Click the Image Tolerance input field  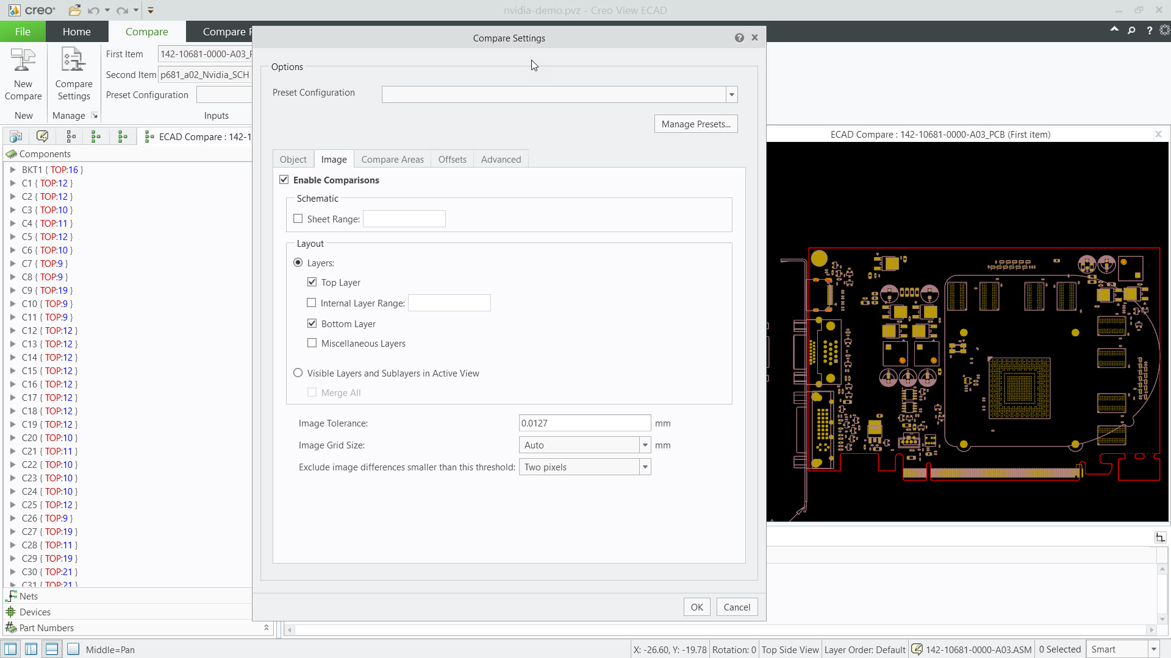click(585, 423)
